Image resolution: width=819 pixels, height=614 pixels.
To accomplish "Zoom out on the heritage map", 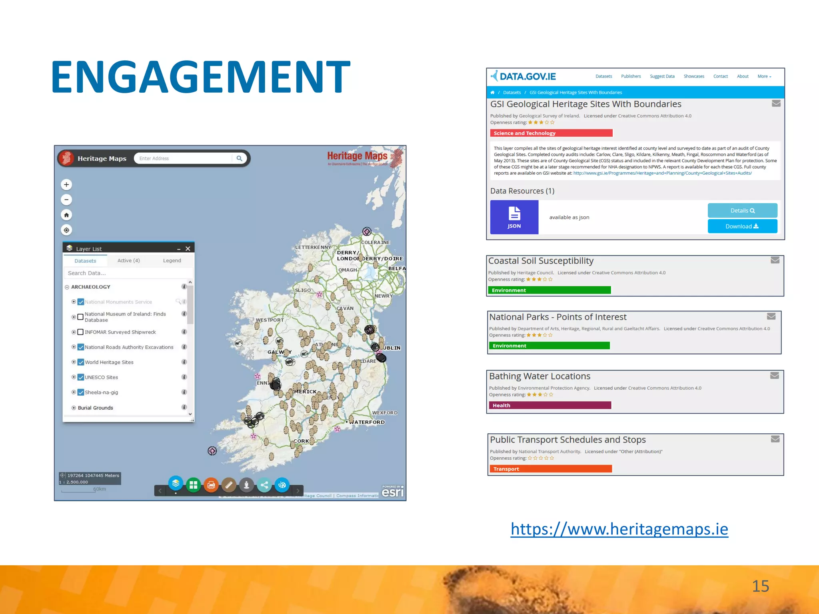I will (66, 199).
